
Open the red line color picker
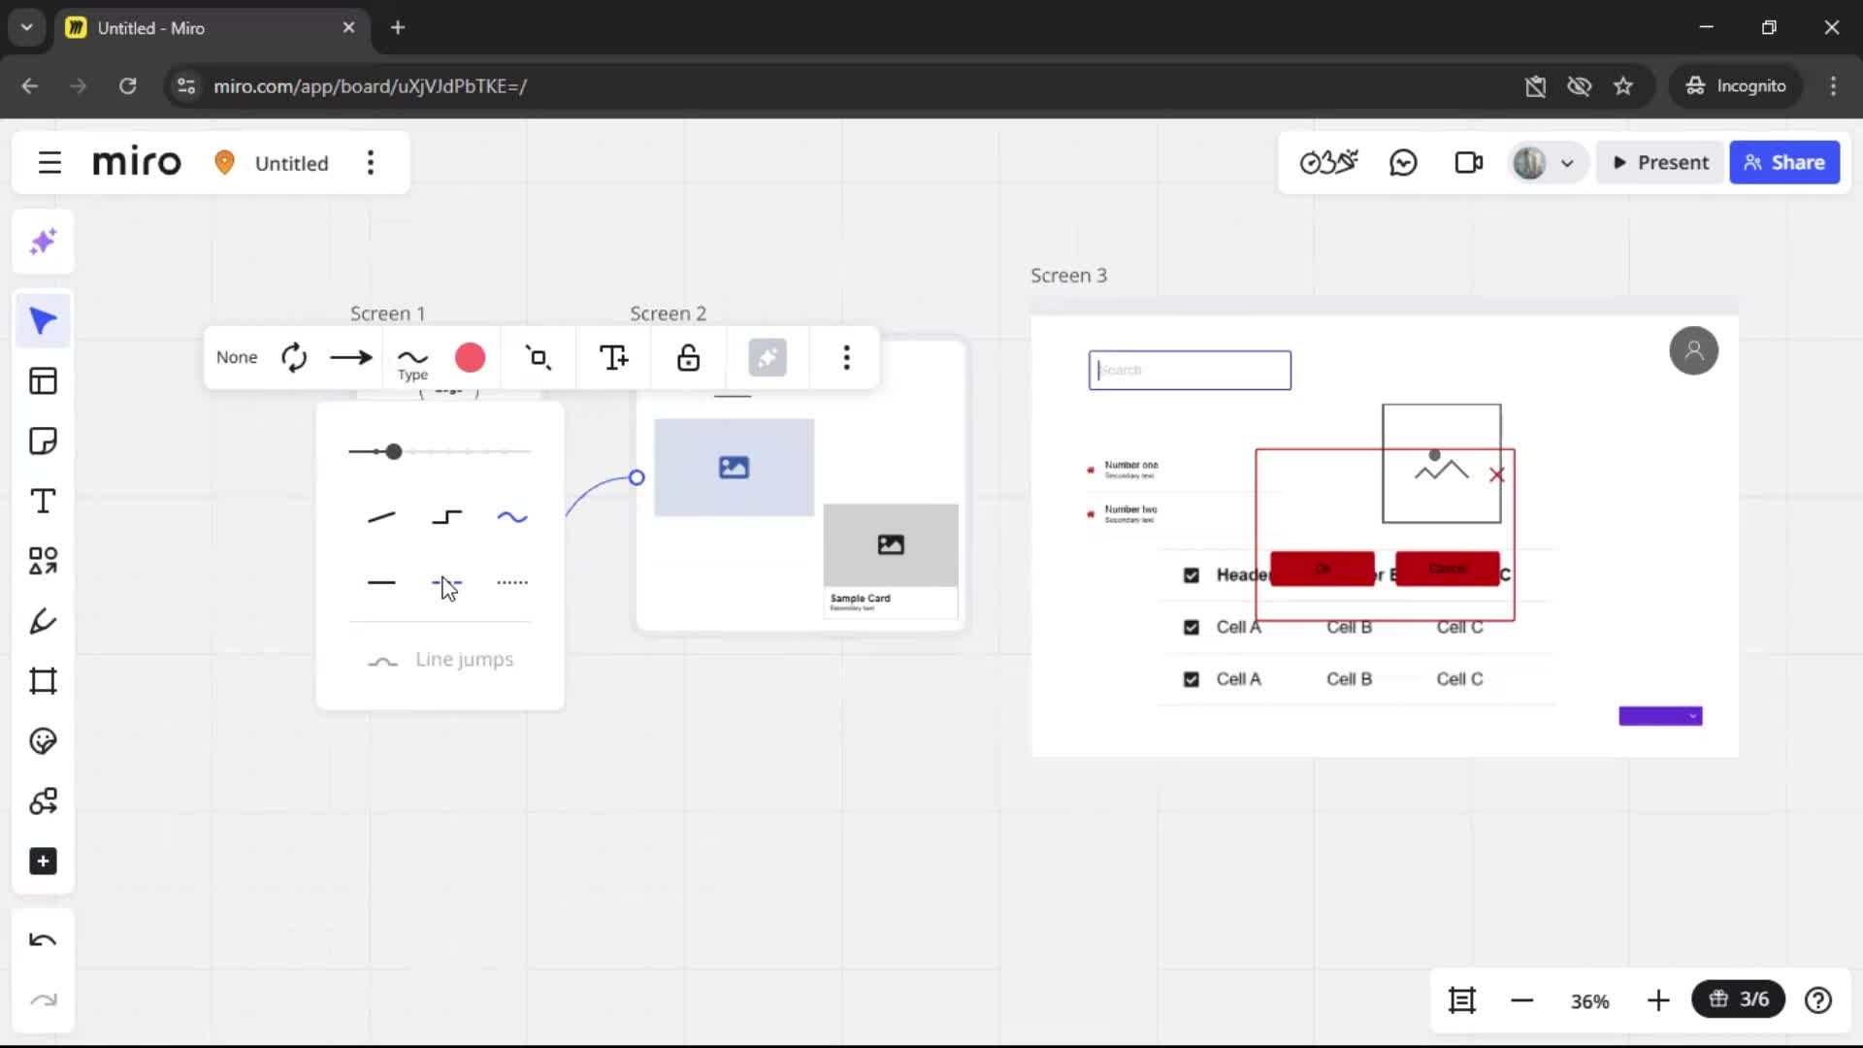[470, 357]
